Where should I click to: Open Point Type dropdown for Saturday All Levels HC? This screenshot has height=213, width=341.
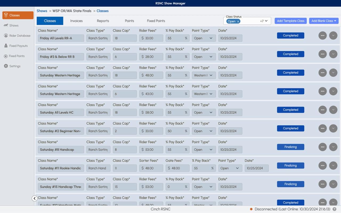(204, 113)
